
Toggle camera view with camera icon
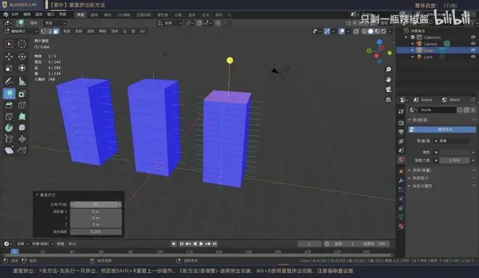pyautogui.click(x=388, y=89)
